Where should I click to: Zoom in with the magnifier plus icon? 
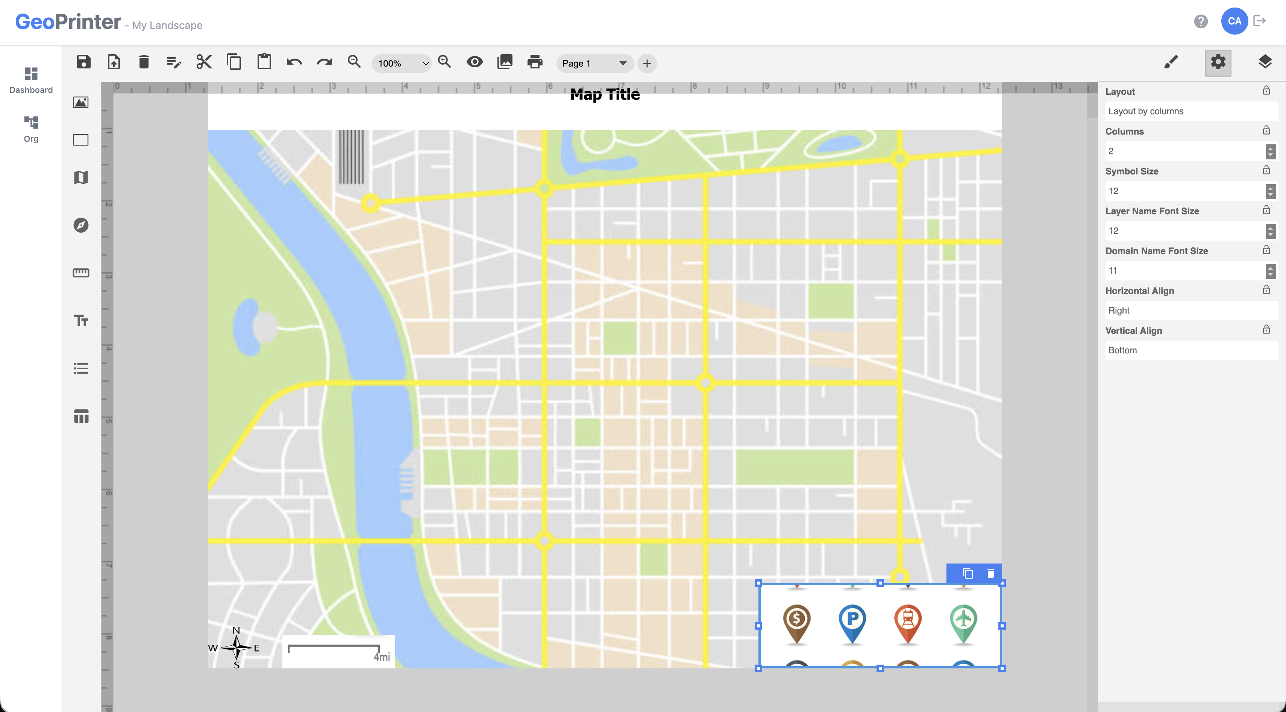pyautogui.click(x=444, y=62)
